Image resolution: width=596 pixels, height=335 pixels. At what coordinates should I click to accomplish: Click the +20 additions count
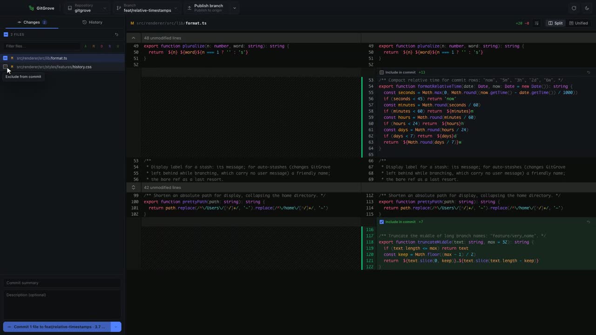(x=519, y=23)
